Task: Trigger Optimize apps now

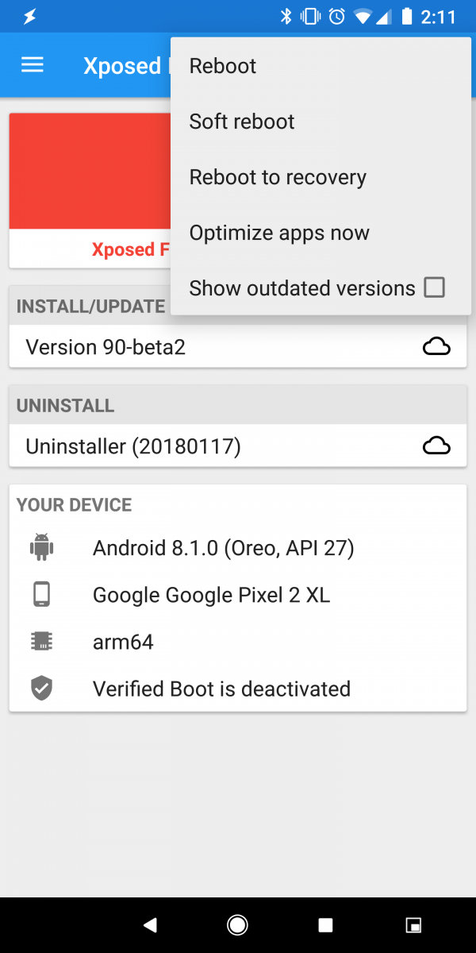Action: [278, 233]
